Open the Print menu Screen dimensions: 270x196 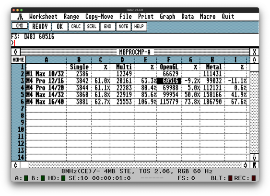pyautogui.click(x=146, y=17)
